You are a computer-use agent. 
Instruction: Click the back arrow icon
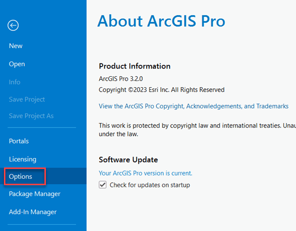(x=13, y=26)
